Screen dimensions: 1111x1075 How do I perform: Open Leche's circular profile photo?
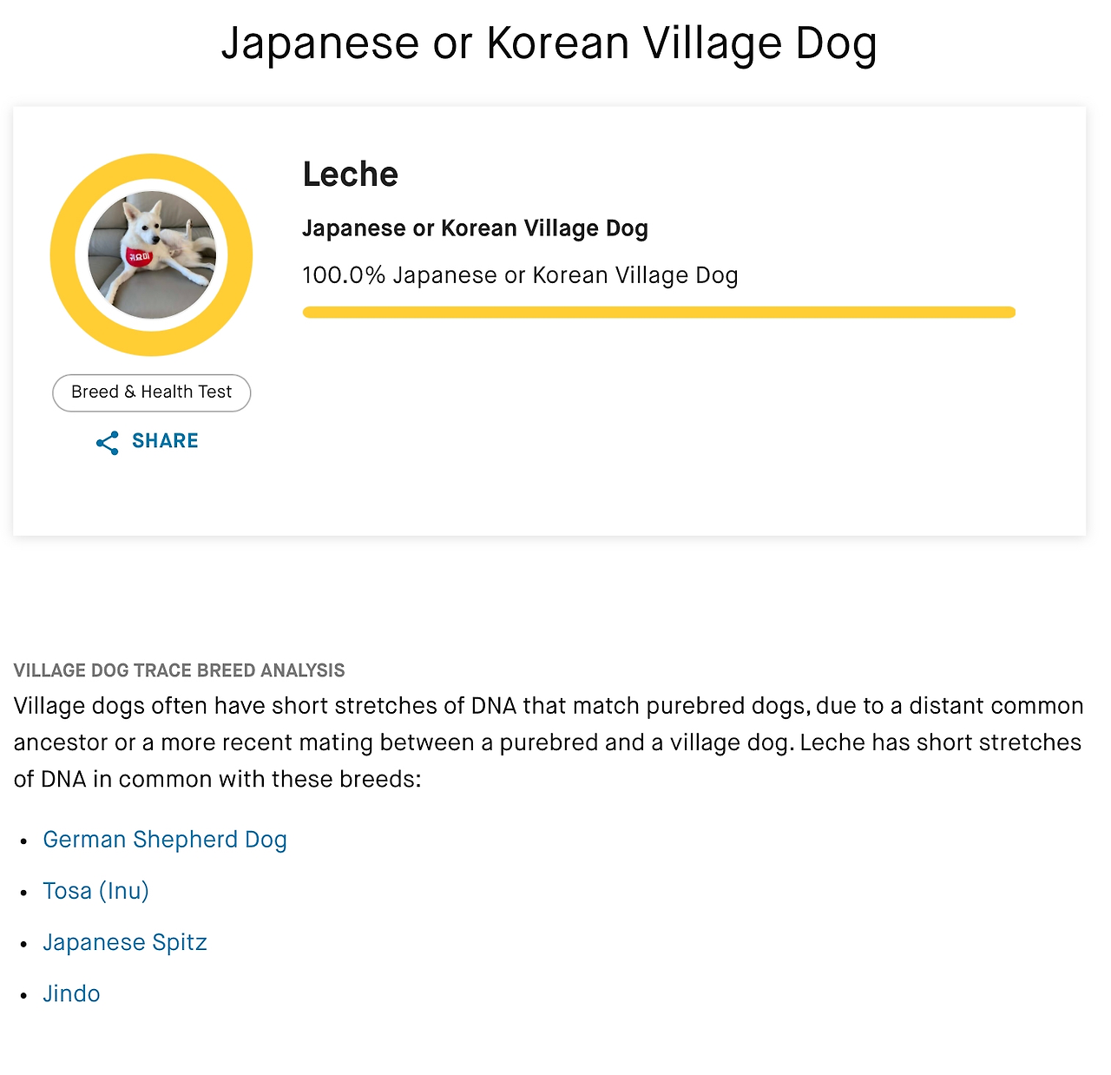pos(152,254)
